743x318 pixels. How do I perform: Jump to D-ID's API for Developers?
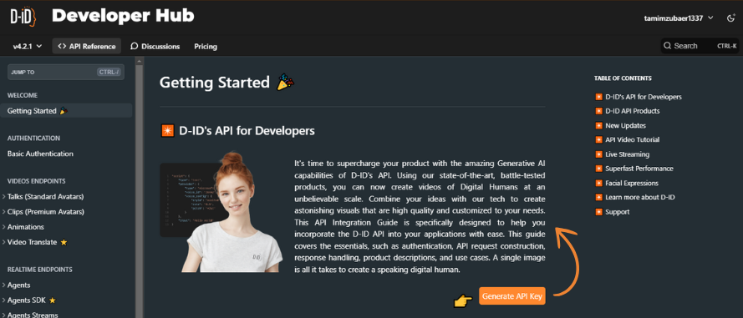pyautogui.click(x=643, y=97)
